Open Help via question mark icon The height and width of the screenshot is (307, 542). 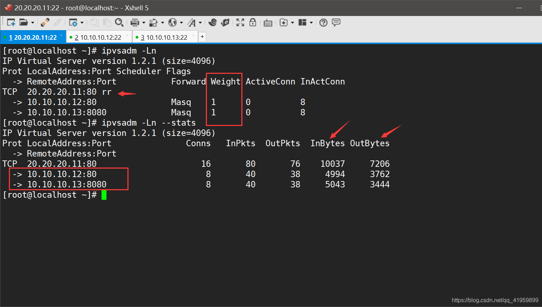point(323,23)
